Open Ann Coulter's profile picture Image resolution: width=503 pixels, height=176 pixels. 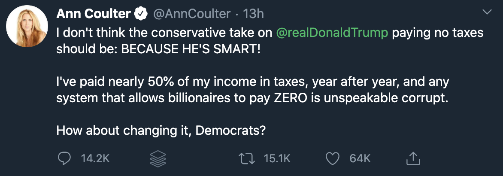pos(27,26)
